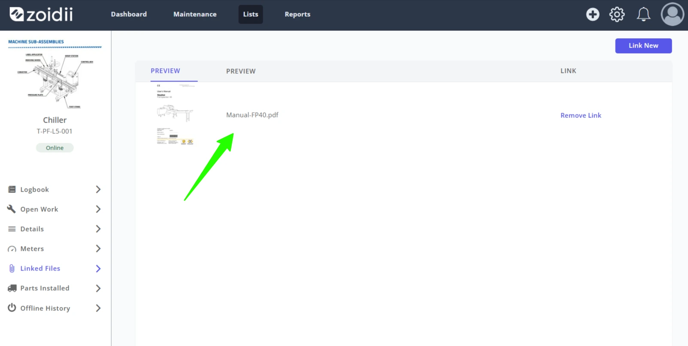This screenshot has width=688, height=346.
Task: Click the machine sub-assemblies diagram image
Action: 55,74
